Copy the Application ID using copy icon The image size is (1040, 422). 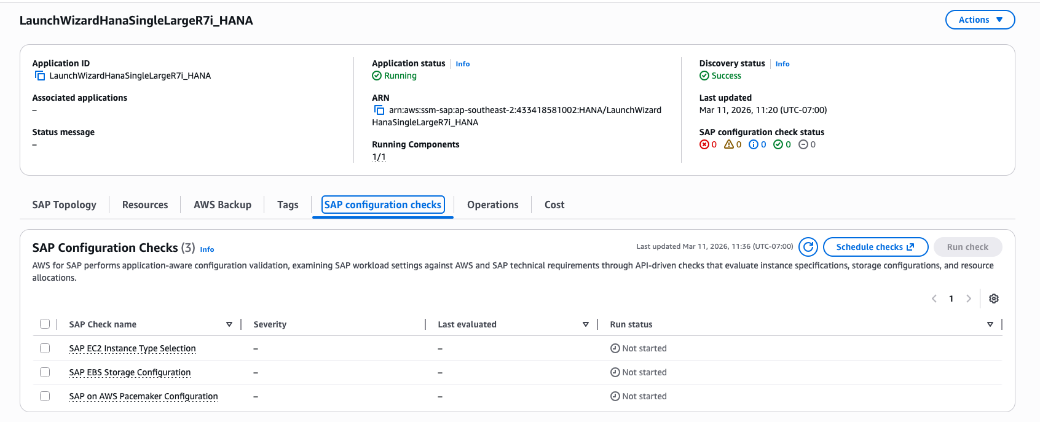(x=40, y=76)
